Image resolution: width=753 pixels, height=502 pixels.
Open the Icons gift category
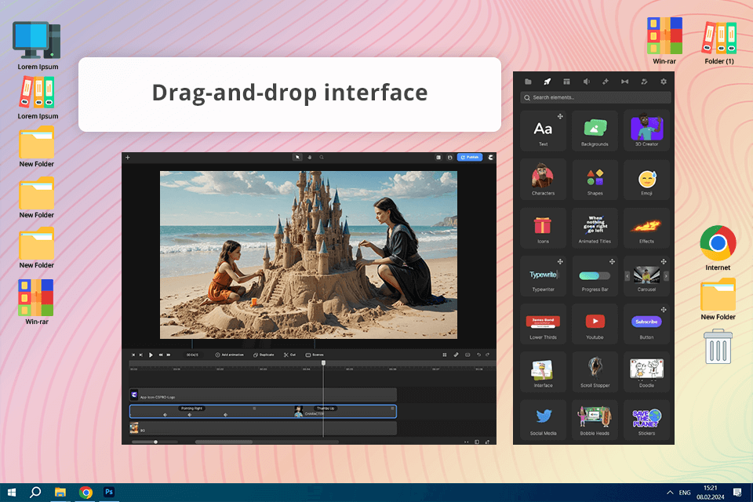coord(543,227)
